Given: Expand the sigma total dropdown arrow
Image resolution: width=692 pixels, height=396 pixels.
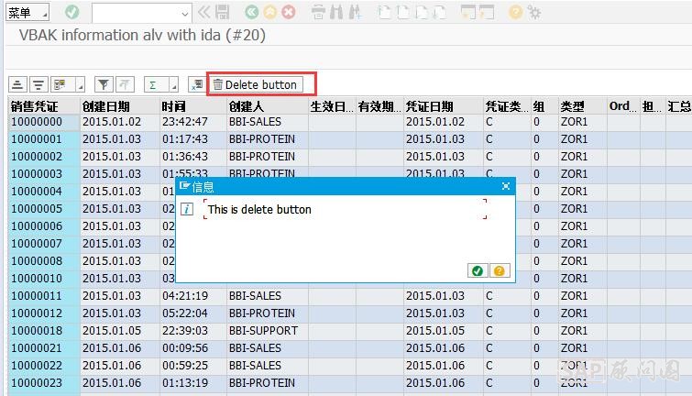Looking at the screenshot, I should [173, 85].
